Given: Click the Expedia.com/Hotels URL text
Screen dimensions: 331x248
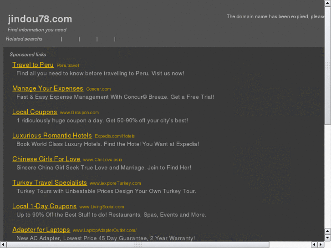Looking at the screenshot, I should [x=115, y=136].
